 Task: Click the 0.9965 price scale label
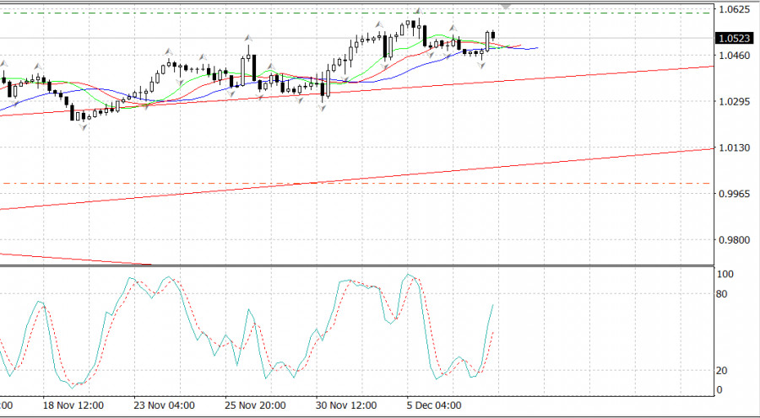click(733, 194)
